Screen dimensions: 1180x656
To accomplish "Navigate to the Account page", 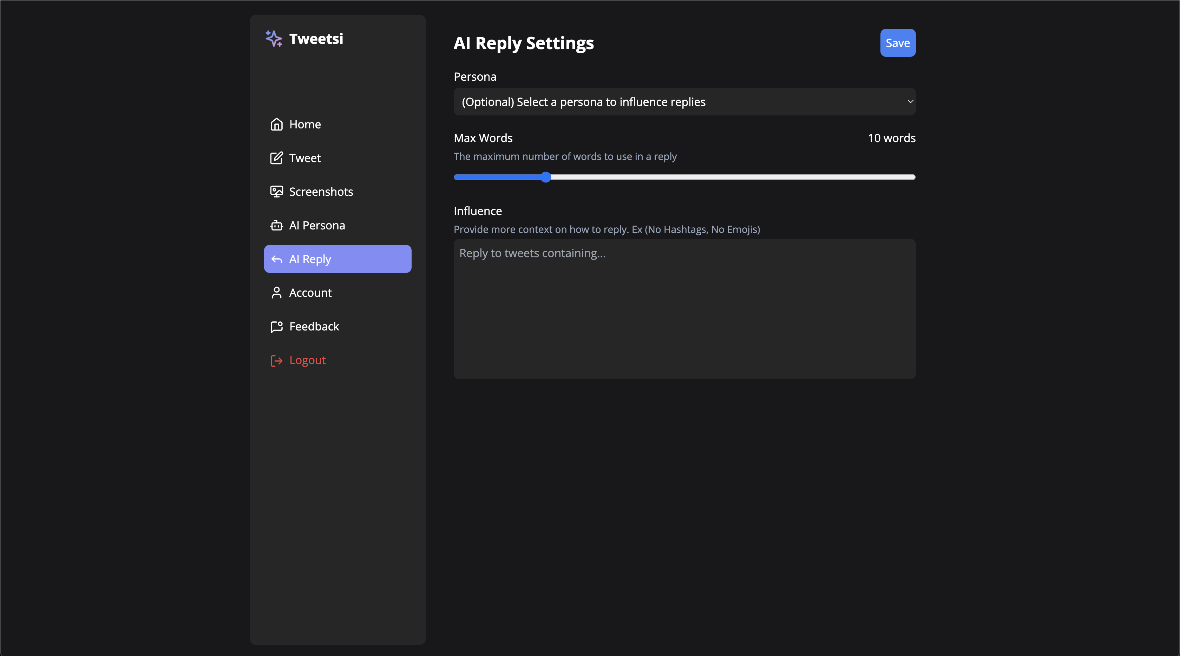I will click(310, 293).
